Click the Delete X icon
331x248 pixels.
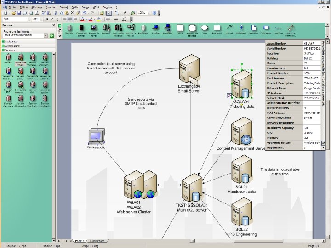pos(72,13)
